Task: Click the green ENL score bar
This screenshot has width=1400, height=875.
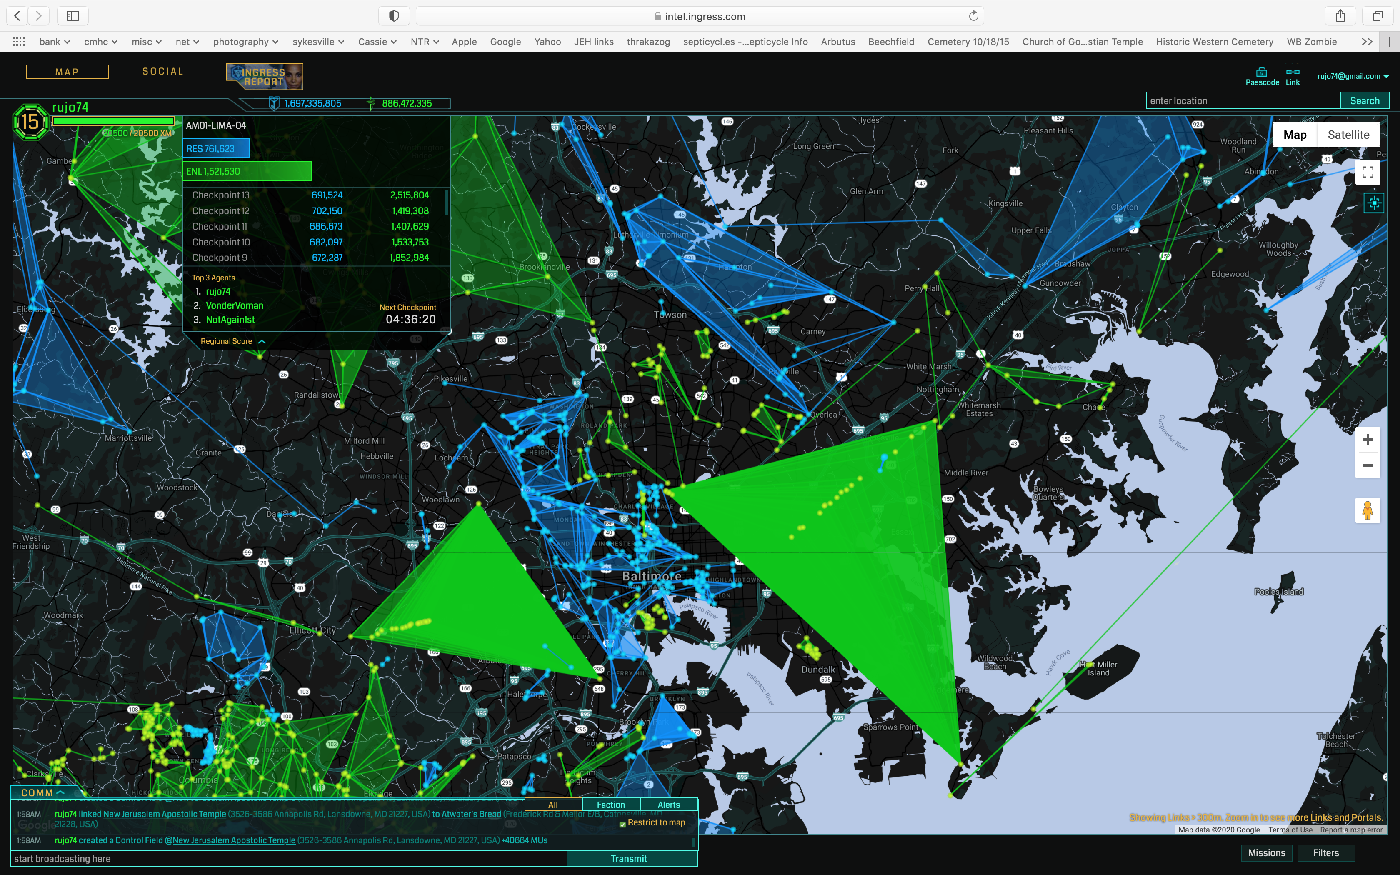Action: click(247, 171)
